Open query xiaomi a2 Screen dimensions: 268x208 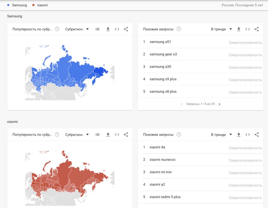(157, 184)
